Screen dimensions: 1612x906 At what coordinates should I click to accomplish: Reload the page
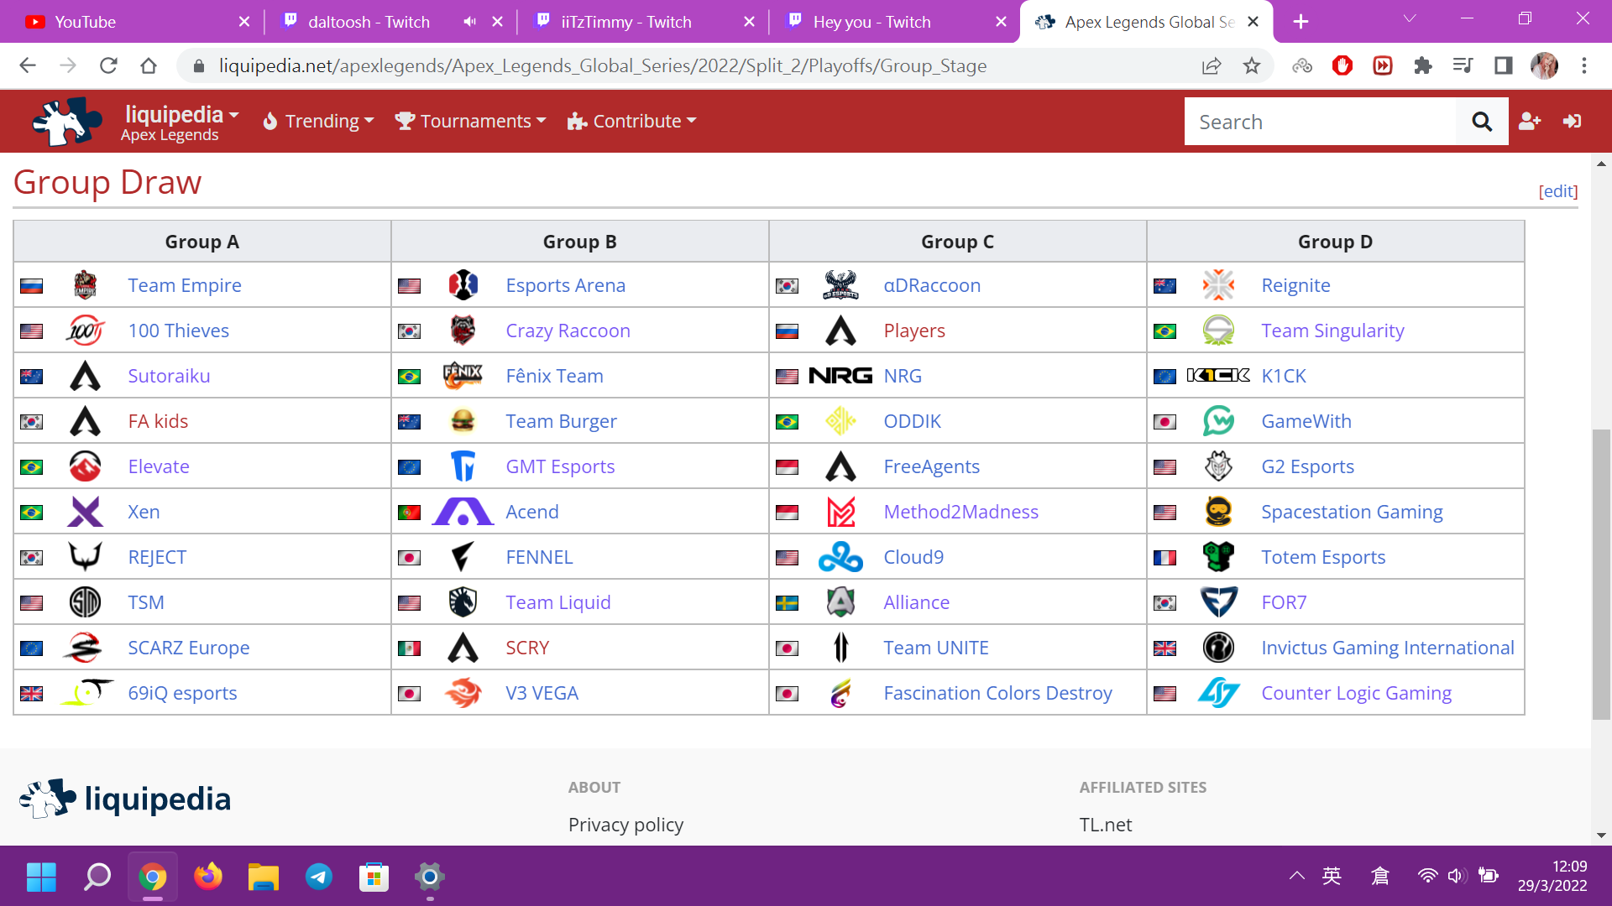pos(108,65)
